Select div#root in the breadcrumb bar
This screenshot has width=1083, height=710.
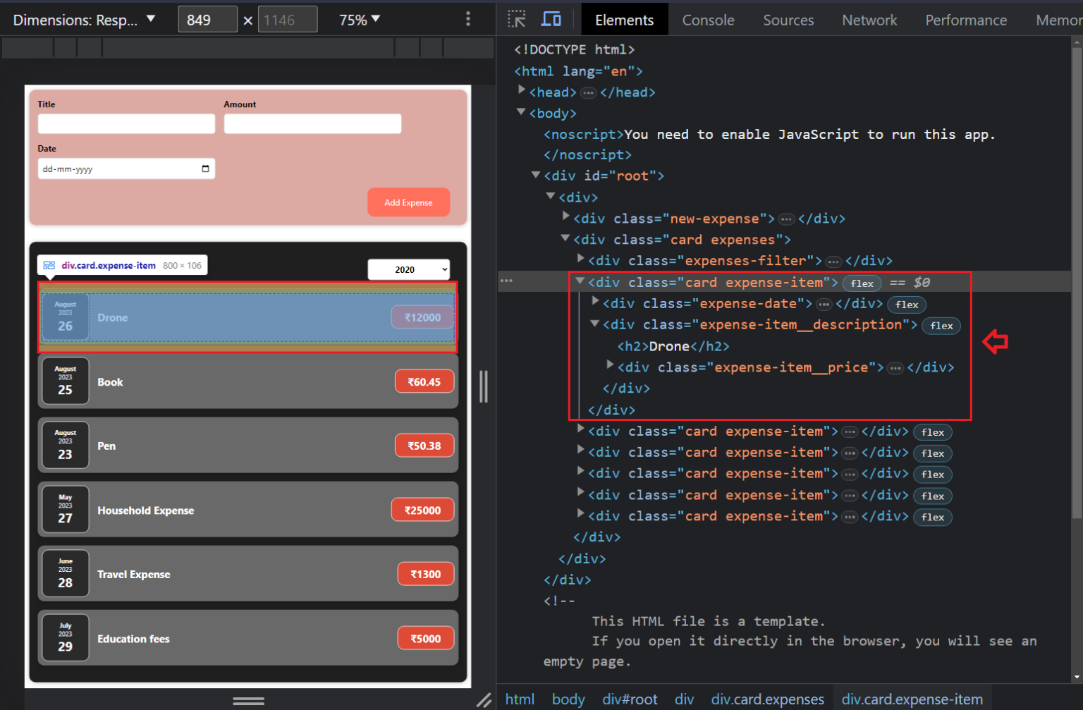pos(630,699)
